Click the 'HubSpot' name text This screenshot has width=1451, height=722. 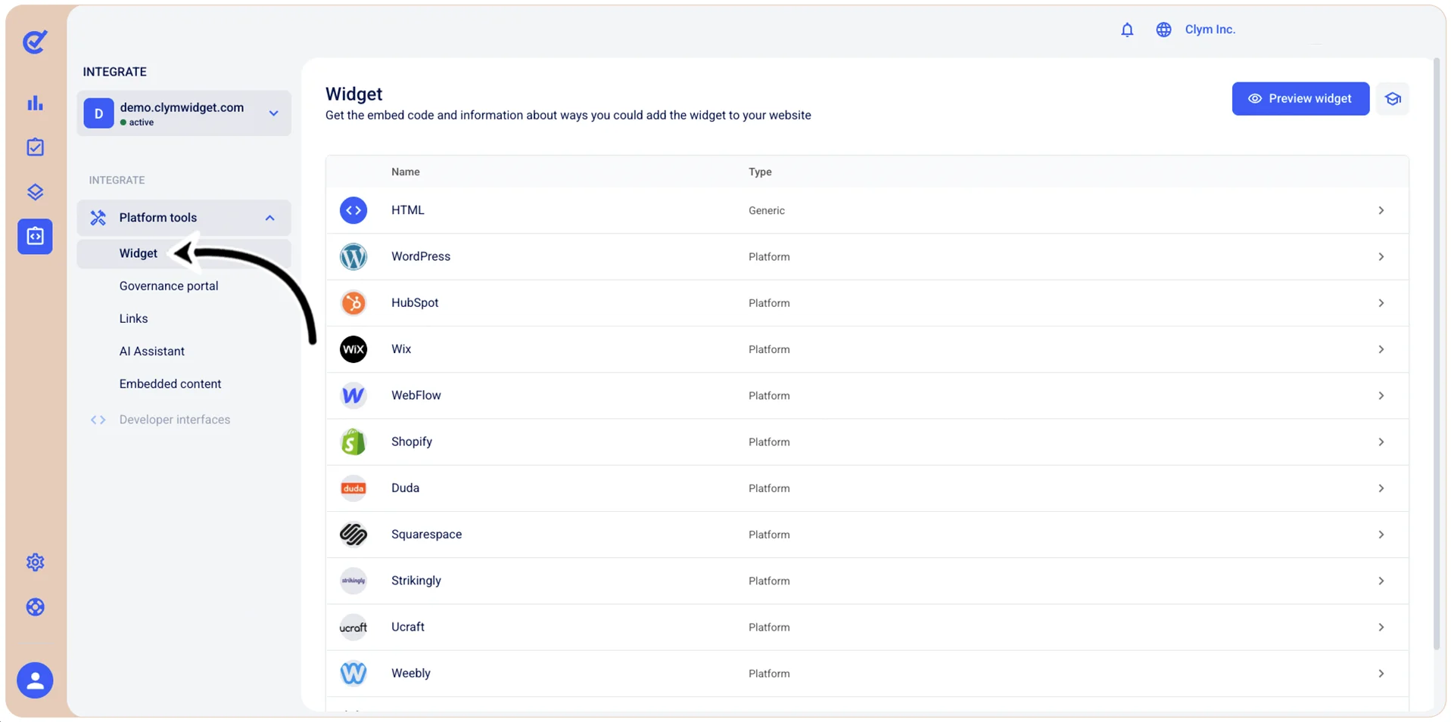415,302
